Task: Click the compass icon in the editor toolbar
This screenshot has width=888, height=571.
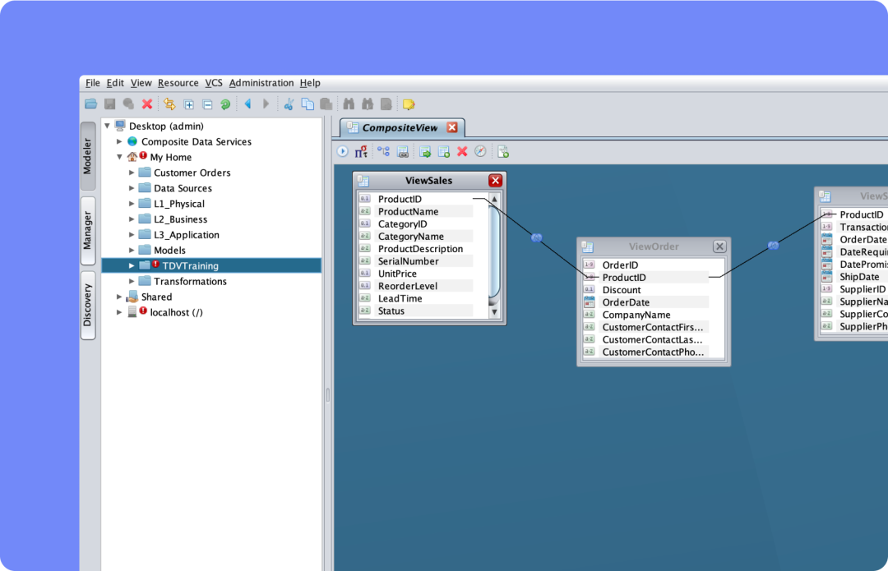Action: tap(480, 152)
